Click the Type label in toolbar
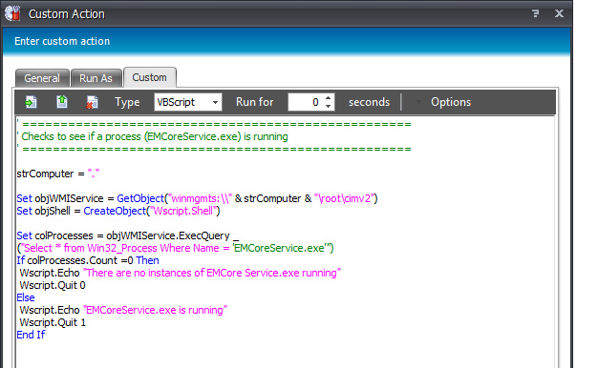Screen dimensions: 598x368 coord(127,102)
